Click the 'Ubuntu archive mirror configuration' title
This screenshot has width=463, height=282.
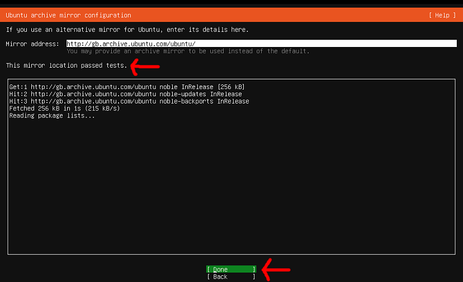(68, 15)
